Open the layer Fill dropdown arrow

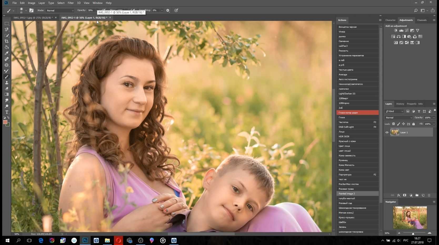[x=434, y=124]
